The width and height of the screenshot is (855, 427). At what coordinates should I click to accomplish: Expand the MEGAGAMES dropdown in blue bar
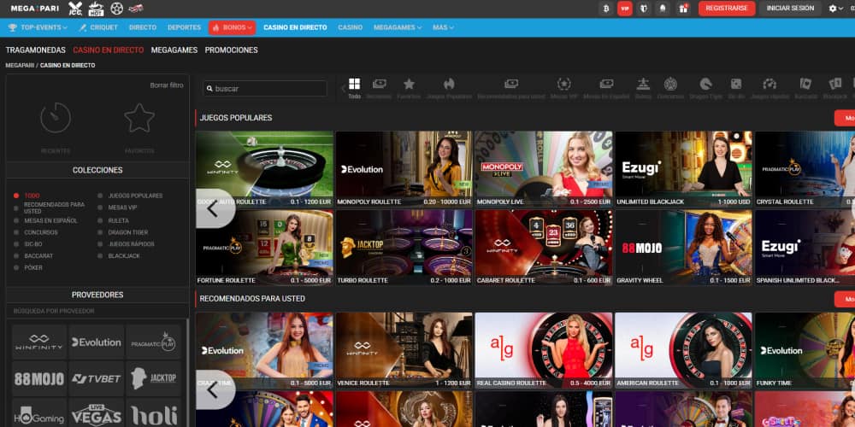398,27
